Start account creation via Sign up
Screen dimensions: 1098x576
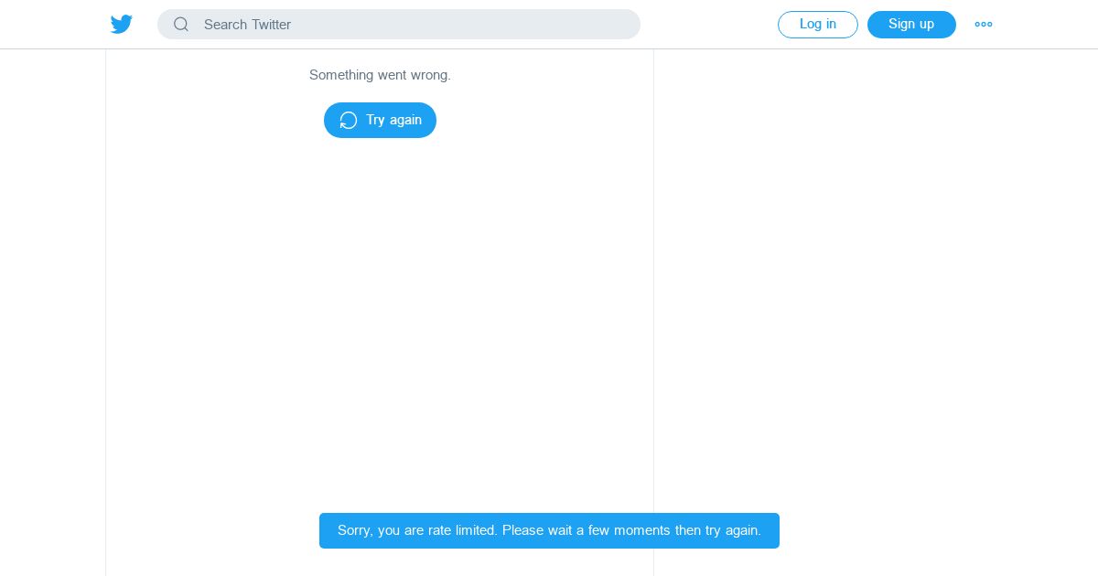pyautogui.click(x=911, y=25)
